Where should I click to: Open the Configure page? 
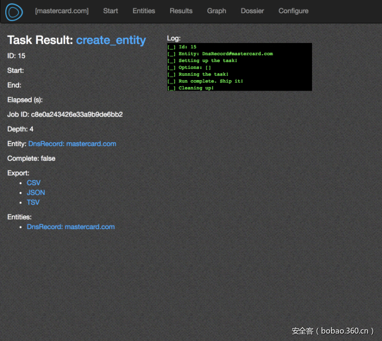tap(293, 11)
